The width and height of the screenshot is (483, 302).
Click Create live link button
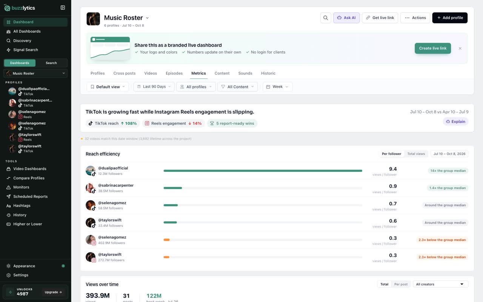[x=433, y=48]
